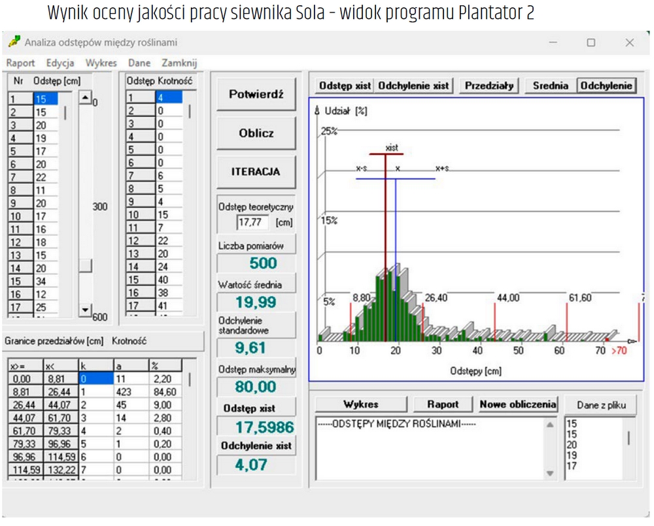654x526 pixels.
Task: Click the Zamknij menu item
Action: click(x=179, y=63)
